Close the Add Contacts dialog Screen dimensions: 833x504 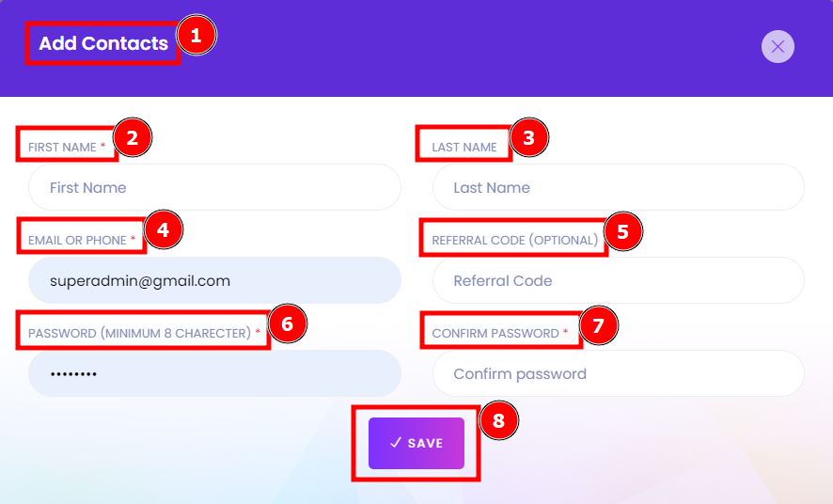click(778, 47)
